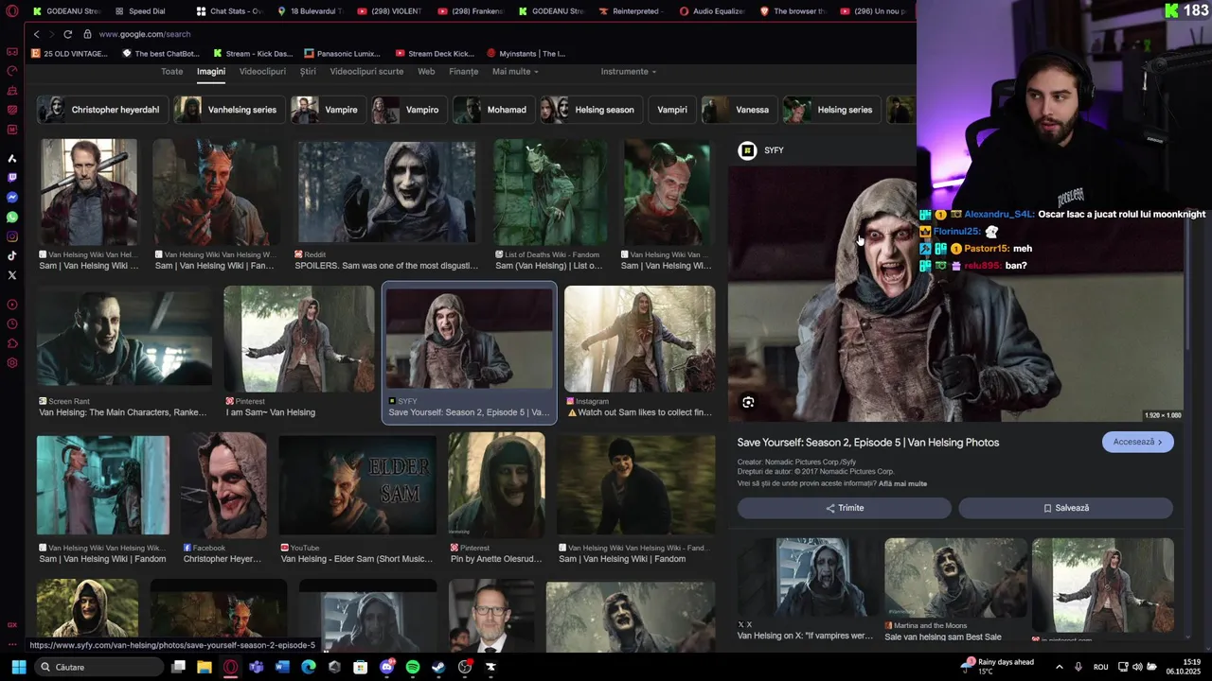This screenshot has height=681, width=1212.
Task: Open Spotify from the taskbar
Action: [x=413, y=667]
